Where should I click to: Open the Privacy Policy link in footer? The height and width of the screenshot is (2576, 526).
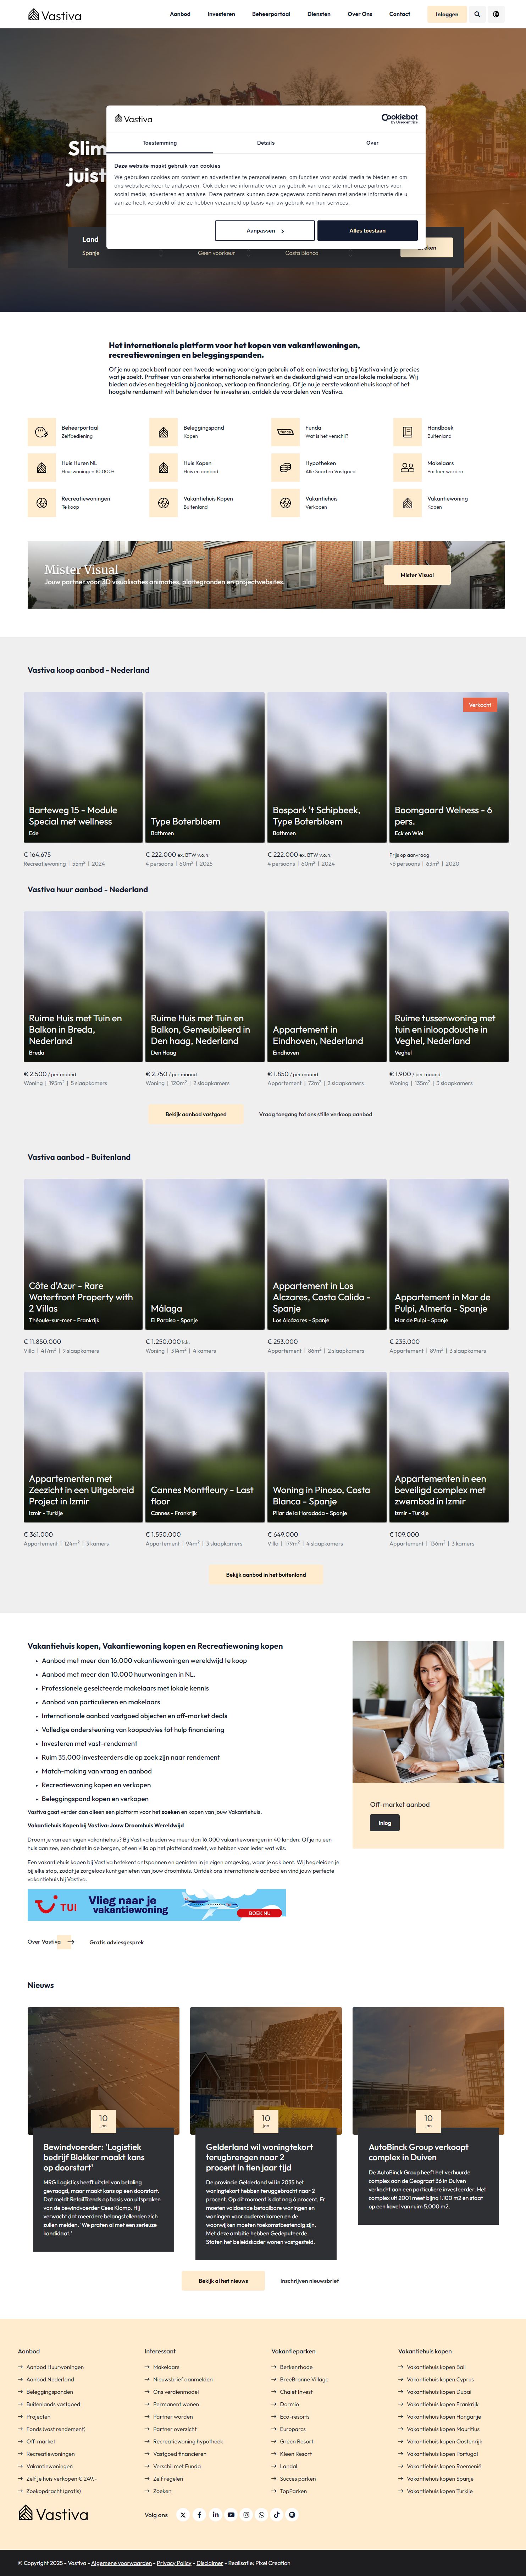click(174, 2563)
